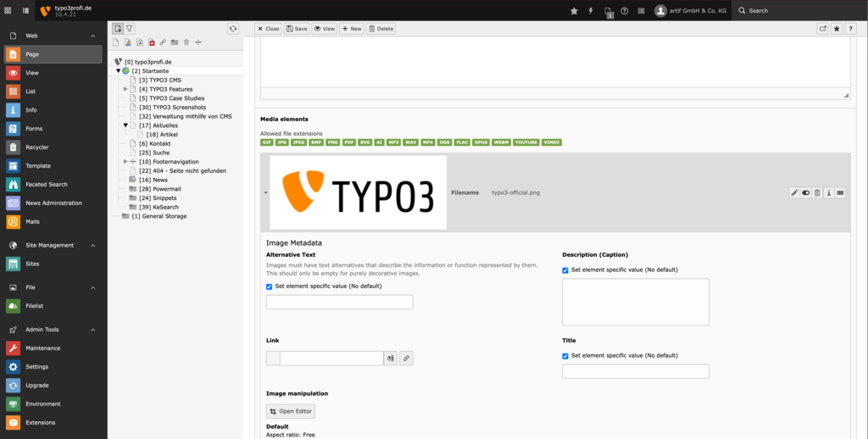The width and height of the screenshot is (868, 439).
Task: Select the red Mount Point page type icon
Action: [x=151, y=42]
